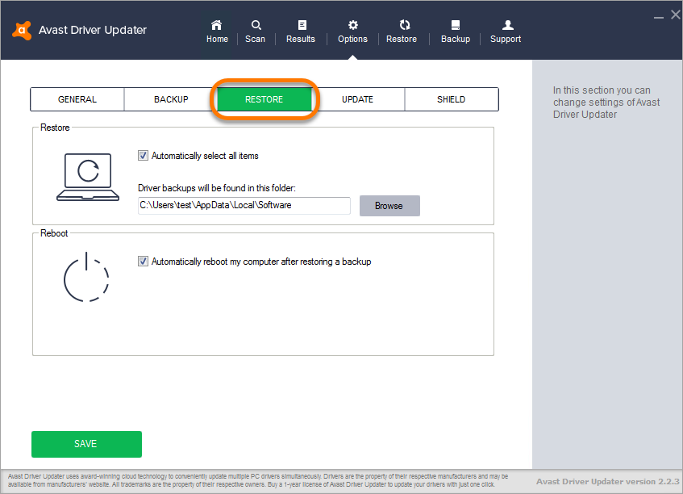Image resolution: width=683 pixels, height=494 pixels.
Task: Select the Scan icon in the top bar
Action: tap(255, 30)
